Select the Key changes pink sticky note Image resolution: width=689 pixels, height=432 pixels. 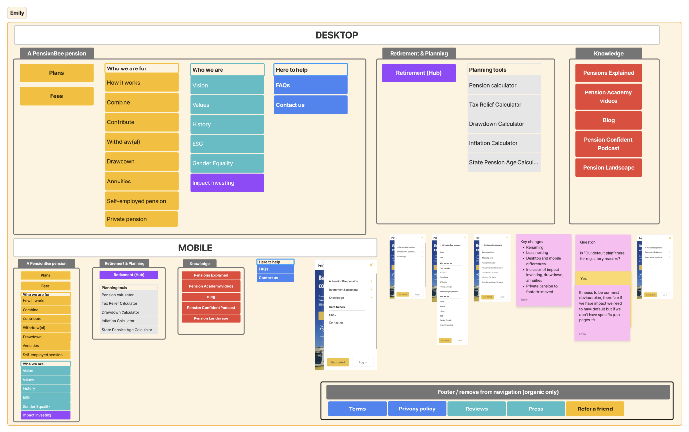pos(543,270)
